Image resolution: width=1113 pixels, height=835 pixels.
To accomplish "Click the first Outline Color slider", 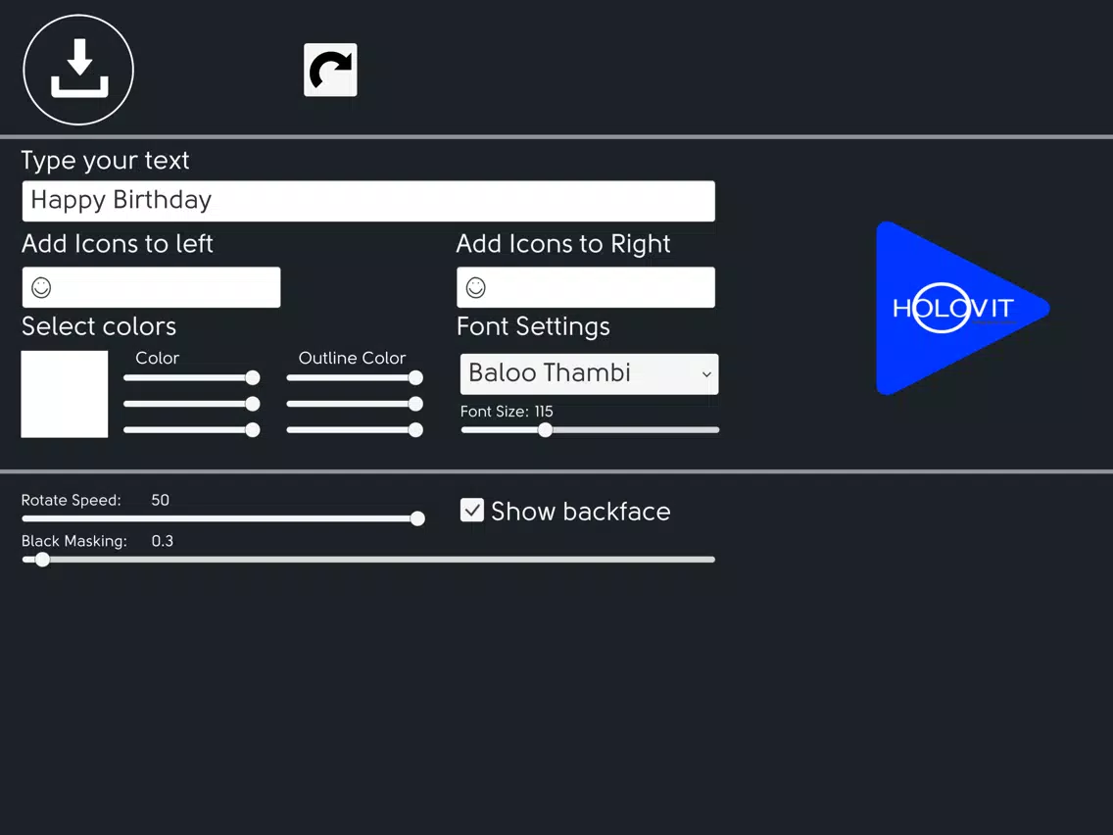I will point(355,377).
